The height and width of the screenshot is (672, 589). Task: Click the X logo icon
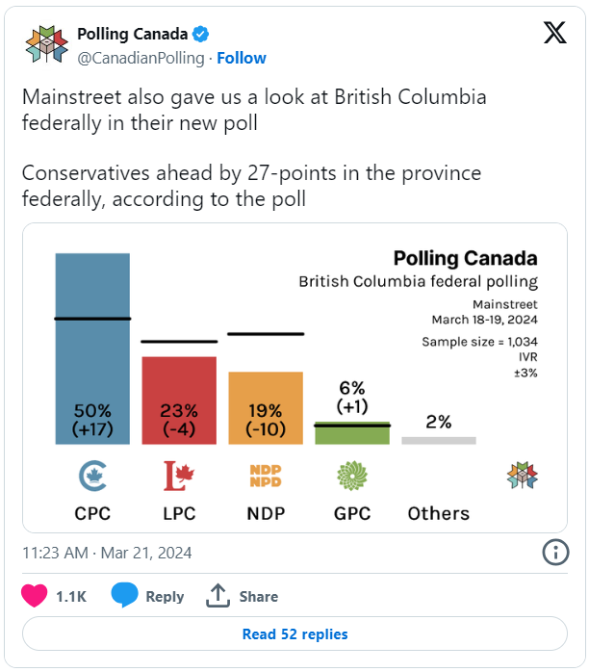pyautogui.click(x=555, y=33)
